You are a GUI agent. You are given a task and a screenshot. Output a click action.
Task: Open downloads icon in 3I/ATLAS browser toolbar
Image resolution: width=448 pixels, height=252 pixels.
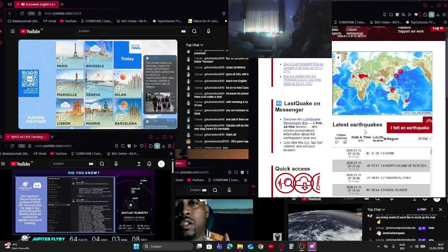pos(163,146)
